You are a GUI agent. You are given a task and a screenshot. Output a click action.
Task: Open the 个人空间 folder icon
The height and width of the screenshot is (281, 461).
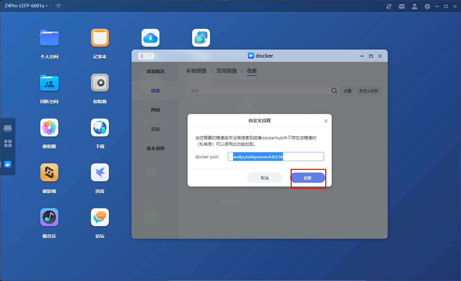point(49,38)
